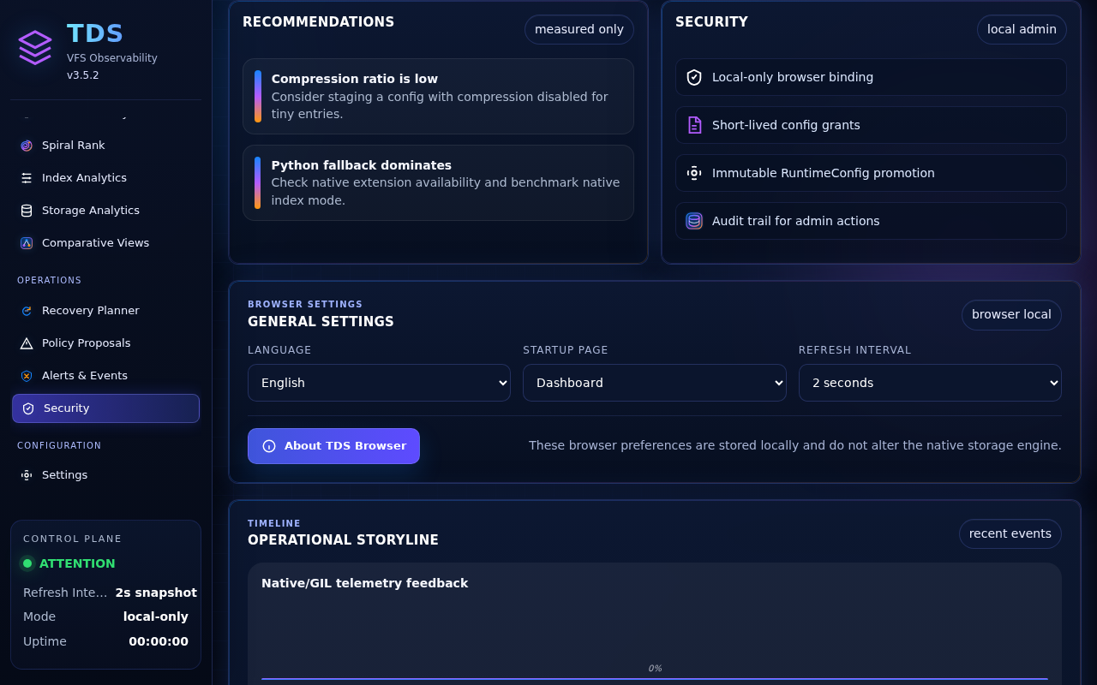Click the 0% progress label
Viewport: 1097px width, 685px height.
pos(655,669)
